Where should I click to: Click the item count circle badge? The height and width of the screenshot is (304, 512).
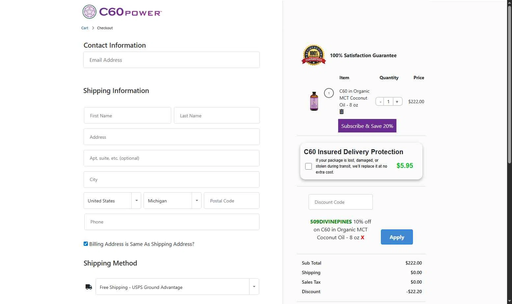point(329,93)
